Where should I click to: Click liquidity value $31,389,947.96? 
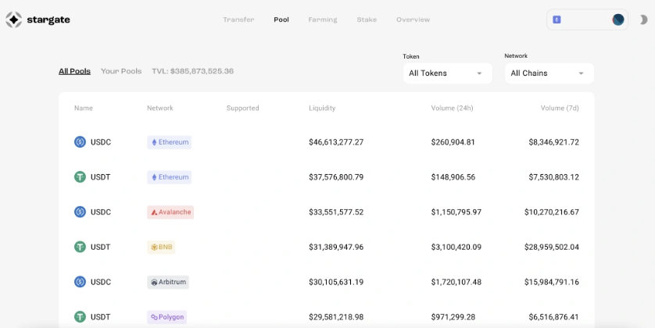pos(336,248)
